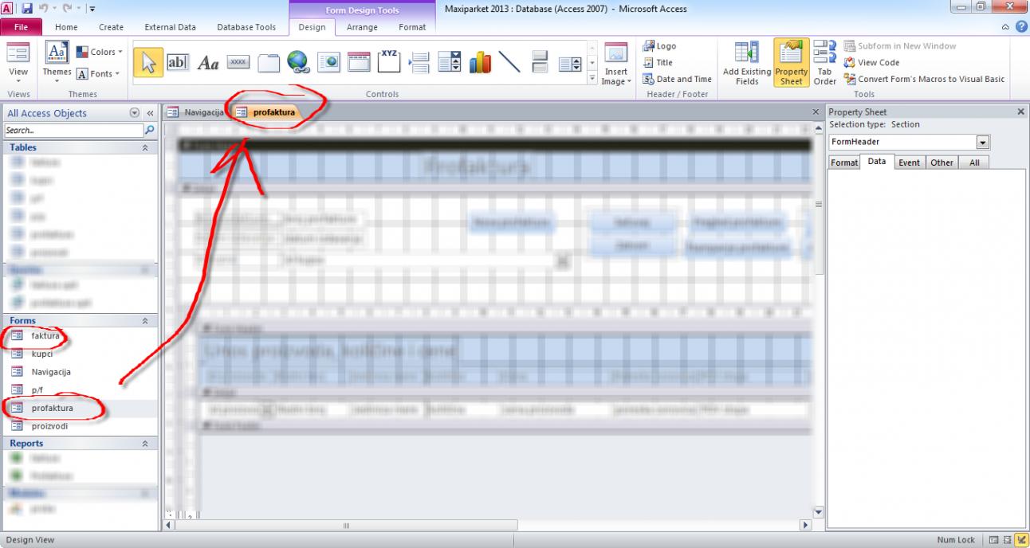Open the All Access Objects menu arrow
The width and height of the screenshot is (1030, 548).
[x=133, y=113]
